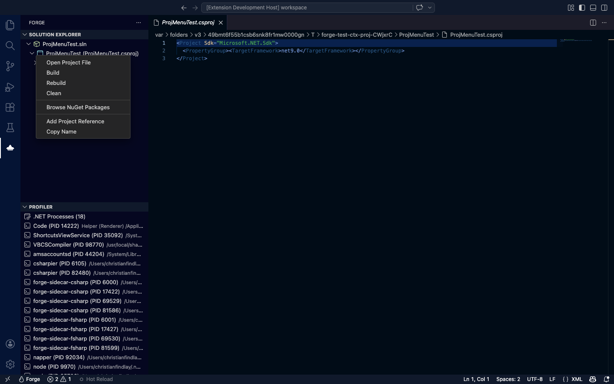Click the Customize Layout icon

click(x=571, y=8)
